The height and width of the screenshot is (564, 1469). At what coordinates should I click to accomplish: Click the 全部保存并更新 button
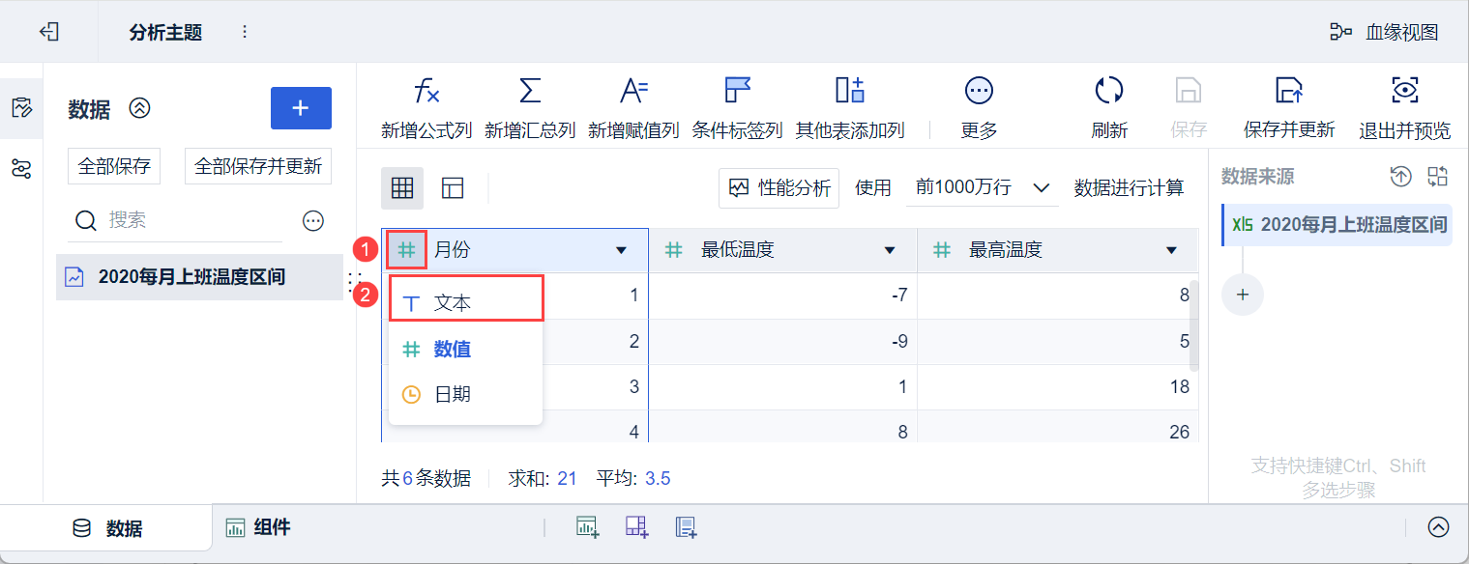[x=258, y=166]
